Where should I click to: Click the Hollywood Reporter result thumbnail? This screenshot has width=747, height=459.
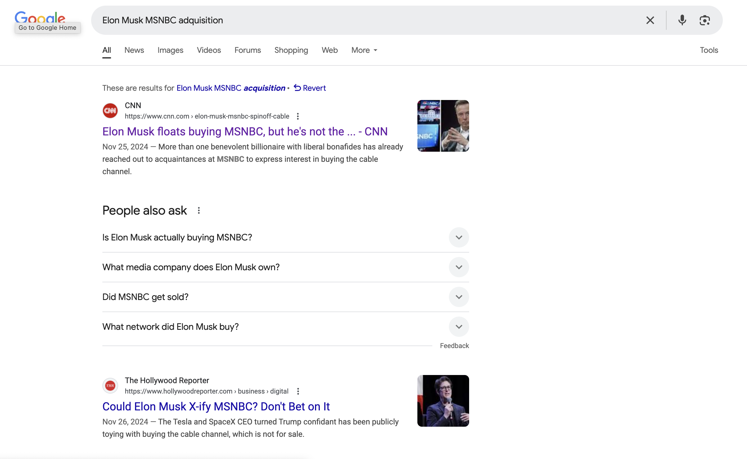click(443, 401)
